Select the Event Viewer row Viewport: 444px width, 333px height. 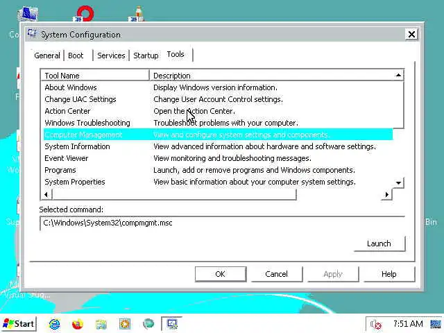tap(218, 158)
